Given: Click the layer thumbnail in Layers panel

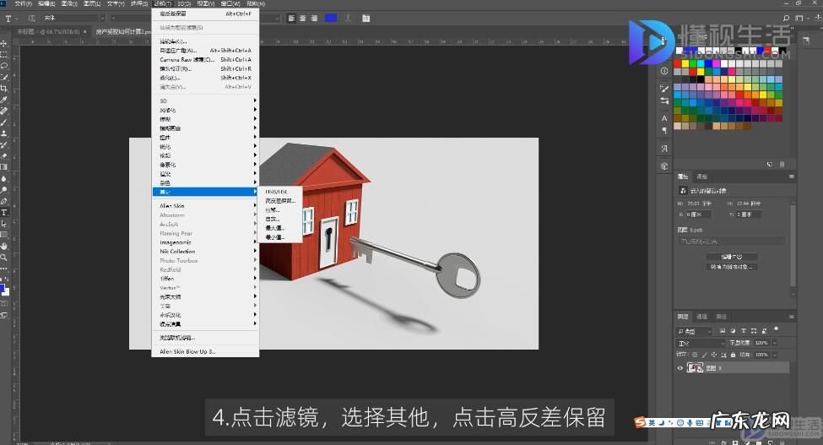Looking at the screenshot, I should click(x=695, y=368).
